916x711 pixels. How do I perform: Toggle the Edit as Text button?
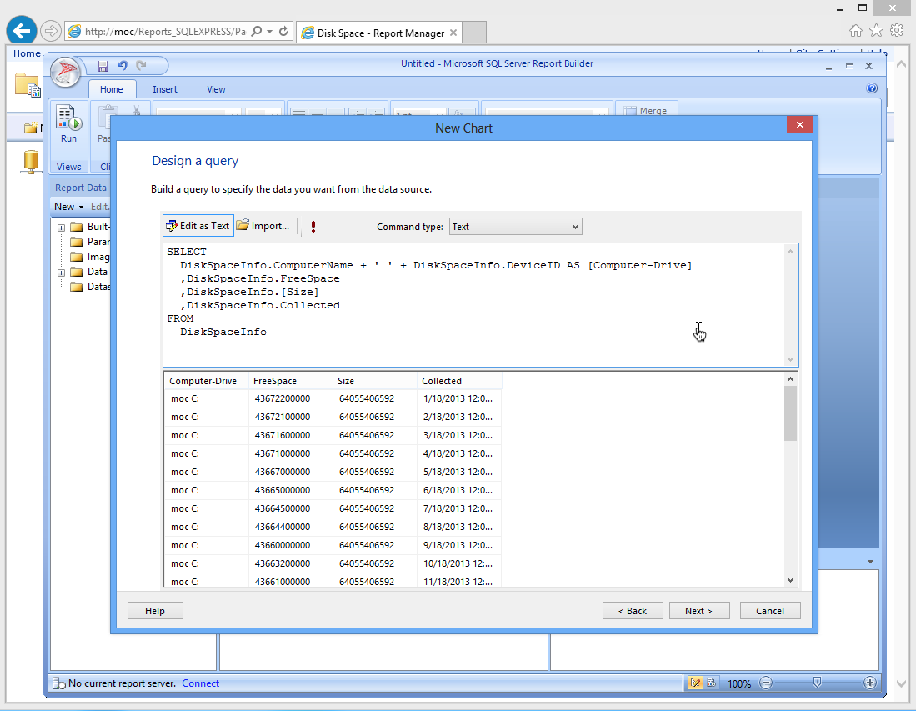click(x=198, y=226)
